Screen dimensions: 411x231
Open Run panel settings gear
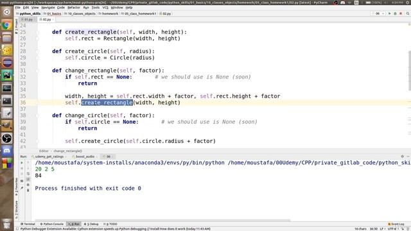403,157
